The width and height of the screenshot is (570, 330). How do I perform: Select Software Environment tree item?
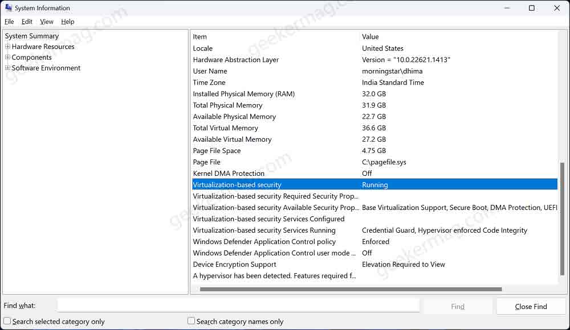point(46,68)
